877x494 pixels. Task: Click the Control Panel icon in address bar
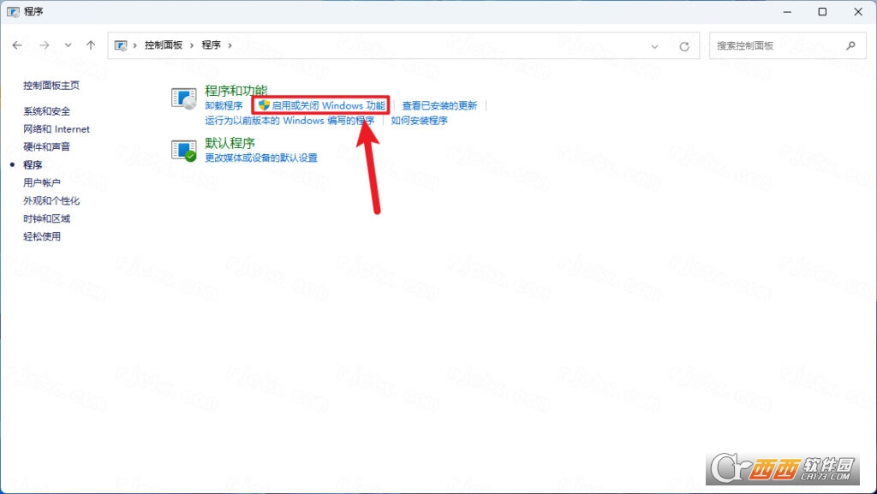[x=121, y=45]
